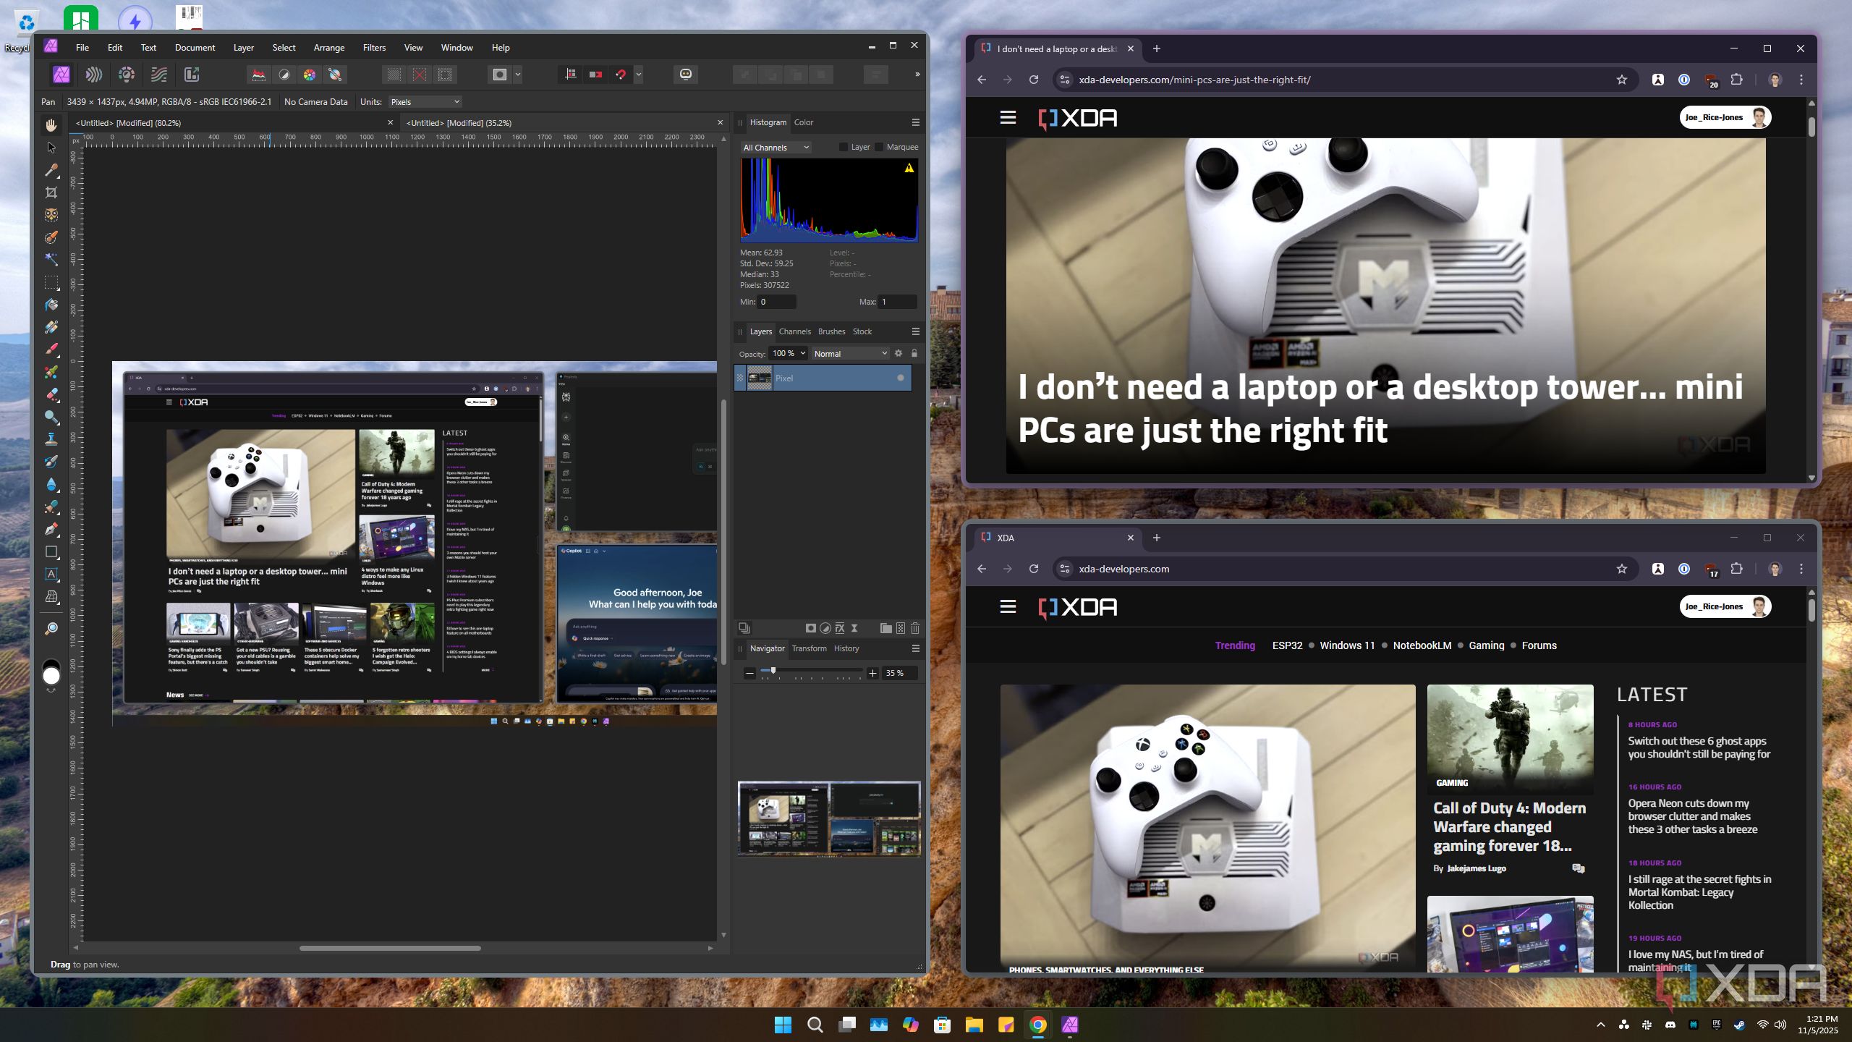Apply Auto Levels from toolbar
This screenshot has width=1852, height=1042.
(x=258, y=74)
